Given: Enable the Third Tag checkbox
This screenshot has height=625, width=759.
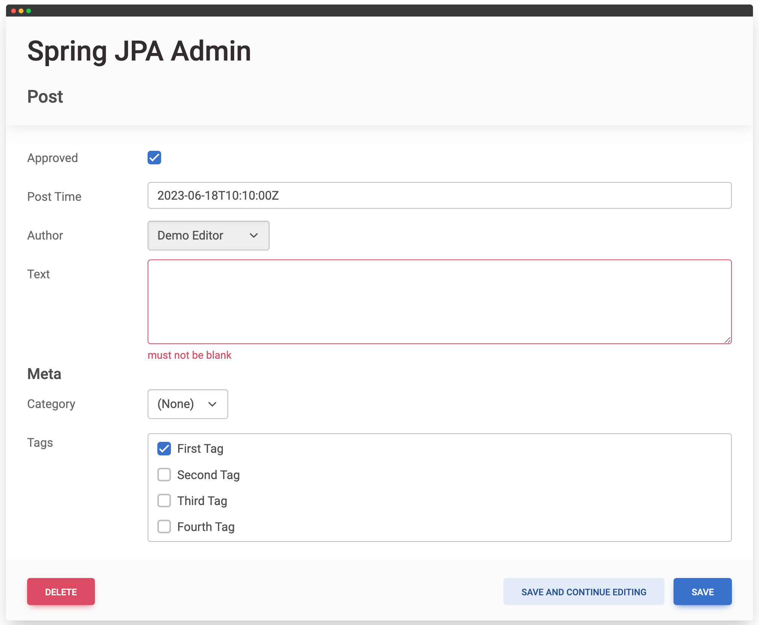Looking at the screenshot, I should [164, 501].
